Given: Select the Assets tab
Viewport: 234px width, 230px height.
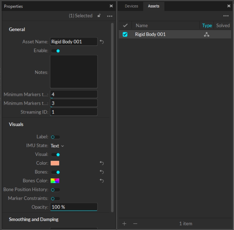Looking at the screenshot, I should click(153, 6).
